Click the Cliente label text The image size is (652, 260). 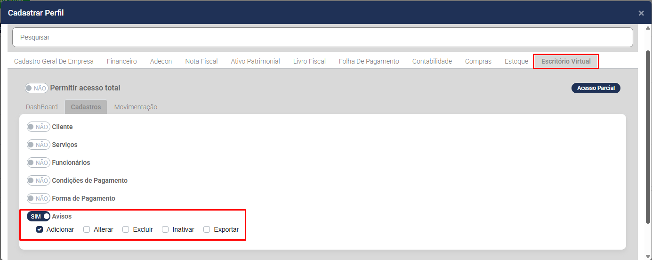tap(62, 127)
